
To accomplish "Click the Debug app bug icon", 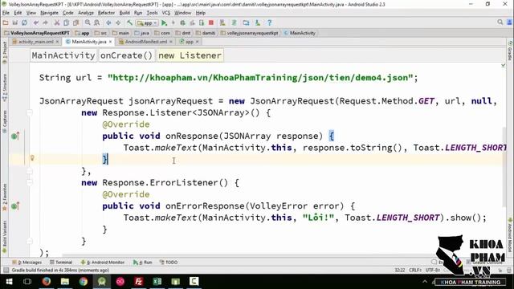I will click(x=182, y=23).
